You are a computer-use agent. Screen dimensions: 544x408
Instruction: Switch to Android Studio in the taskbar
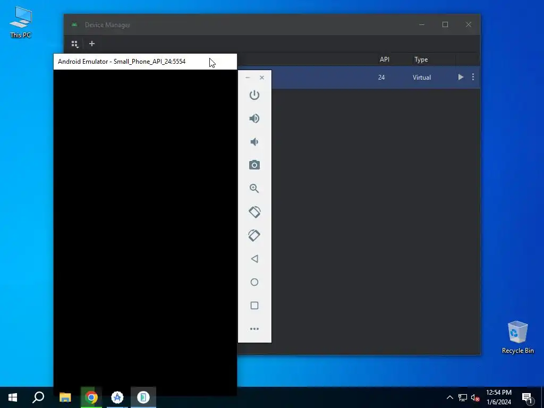coord(117,397)
